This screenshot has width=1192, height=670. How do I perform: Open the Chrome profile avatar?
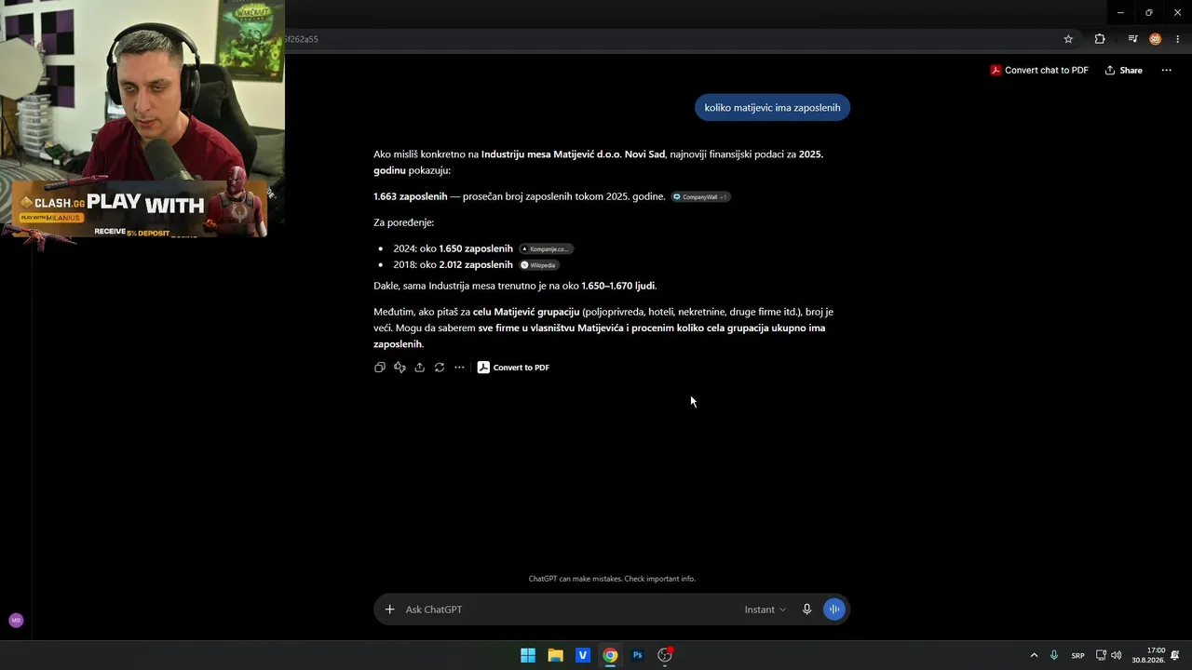pos(1155,39)
